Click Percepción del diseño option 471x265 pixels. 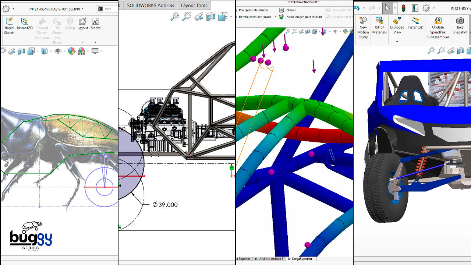coord(253,10)
